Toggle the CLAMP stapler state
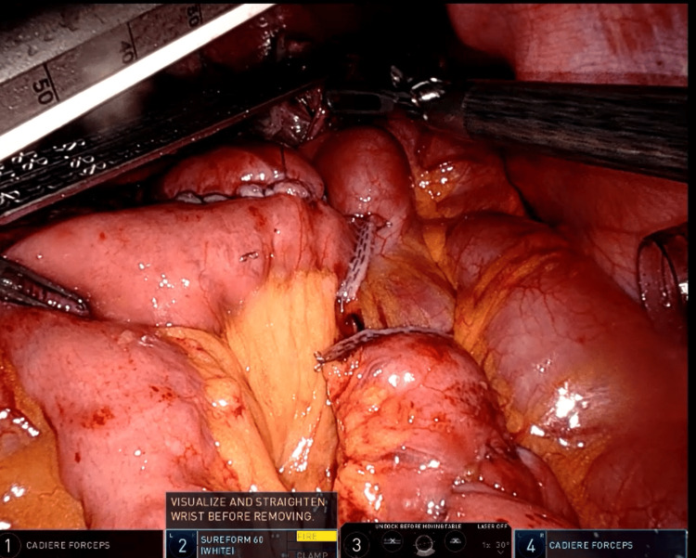The image size is (696, 558). pos(312,554)
